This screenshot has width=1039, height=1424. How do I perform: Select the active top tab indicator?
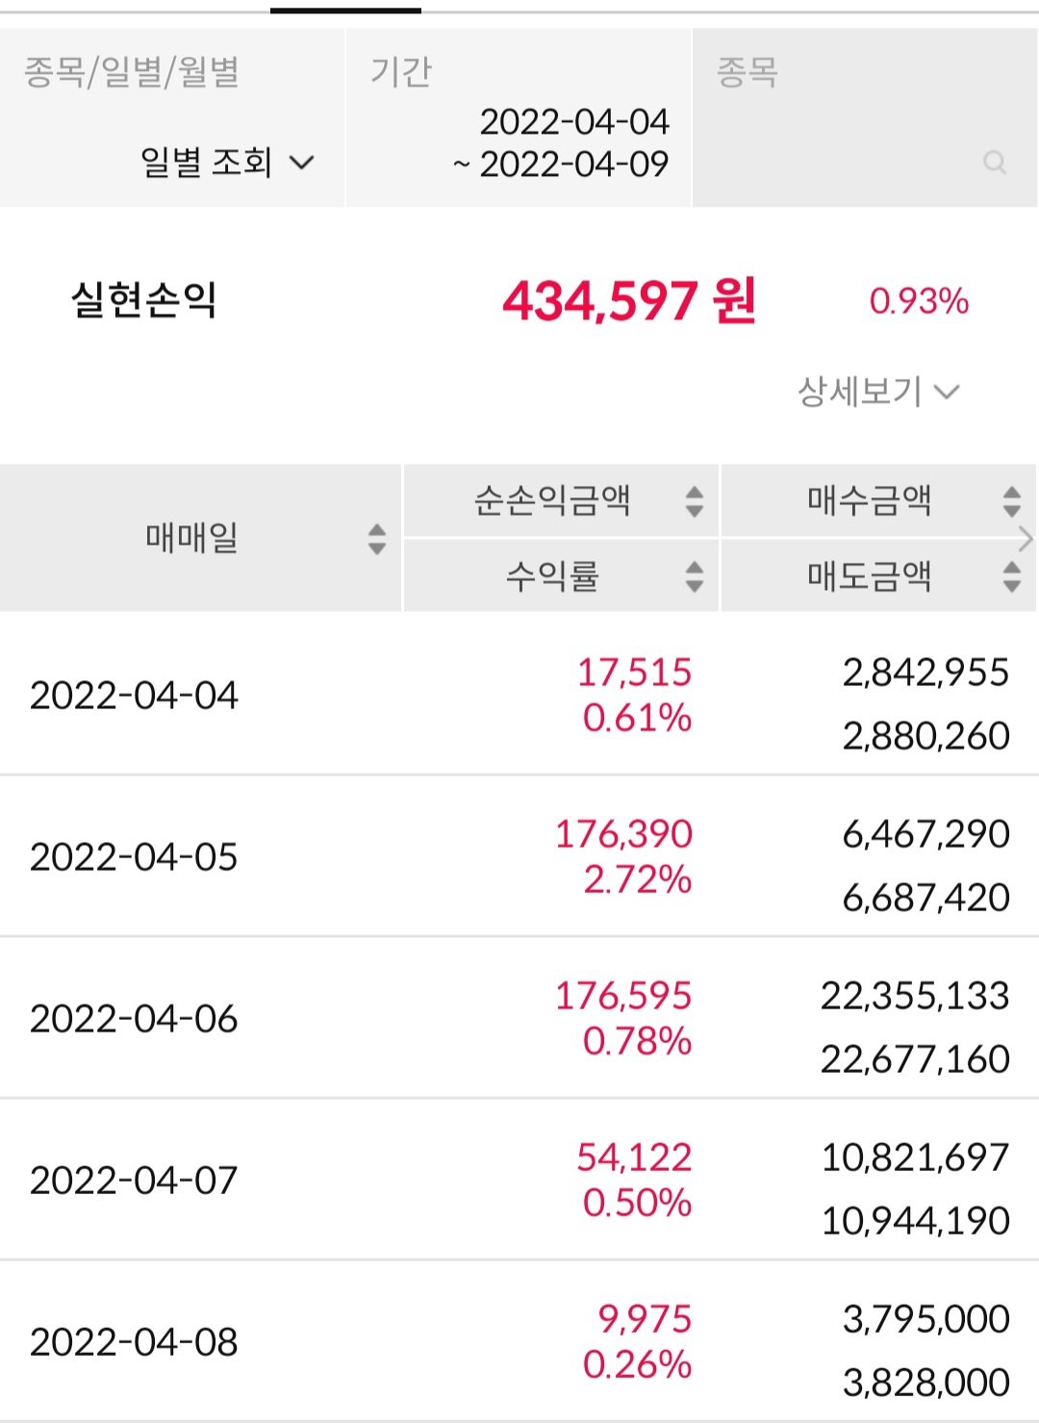pos(345,11)
